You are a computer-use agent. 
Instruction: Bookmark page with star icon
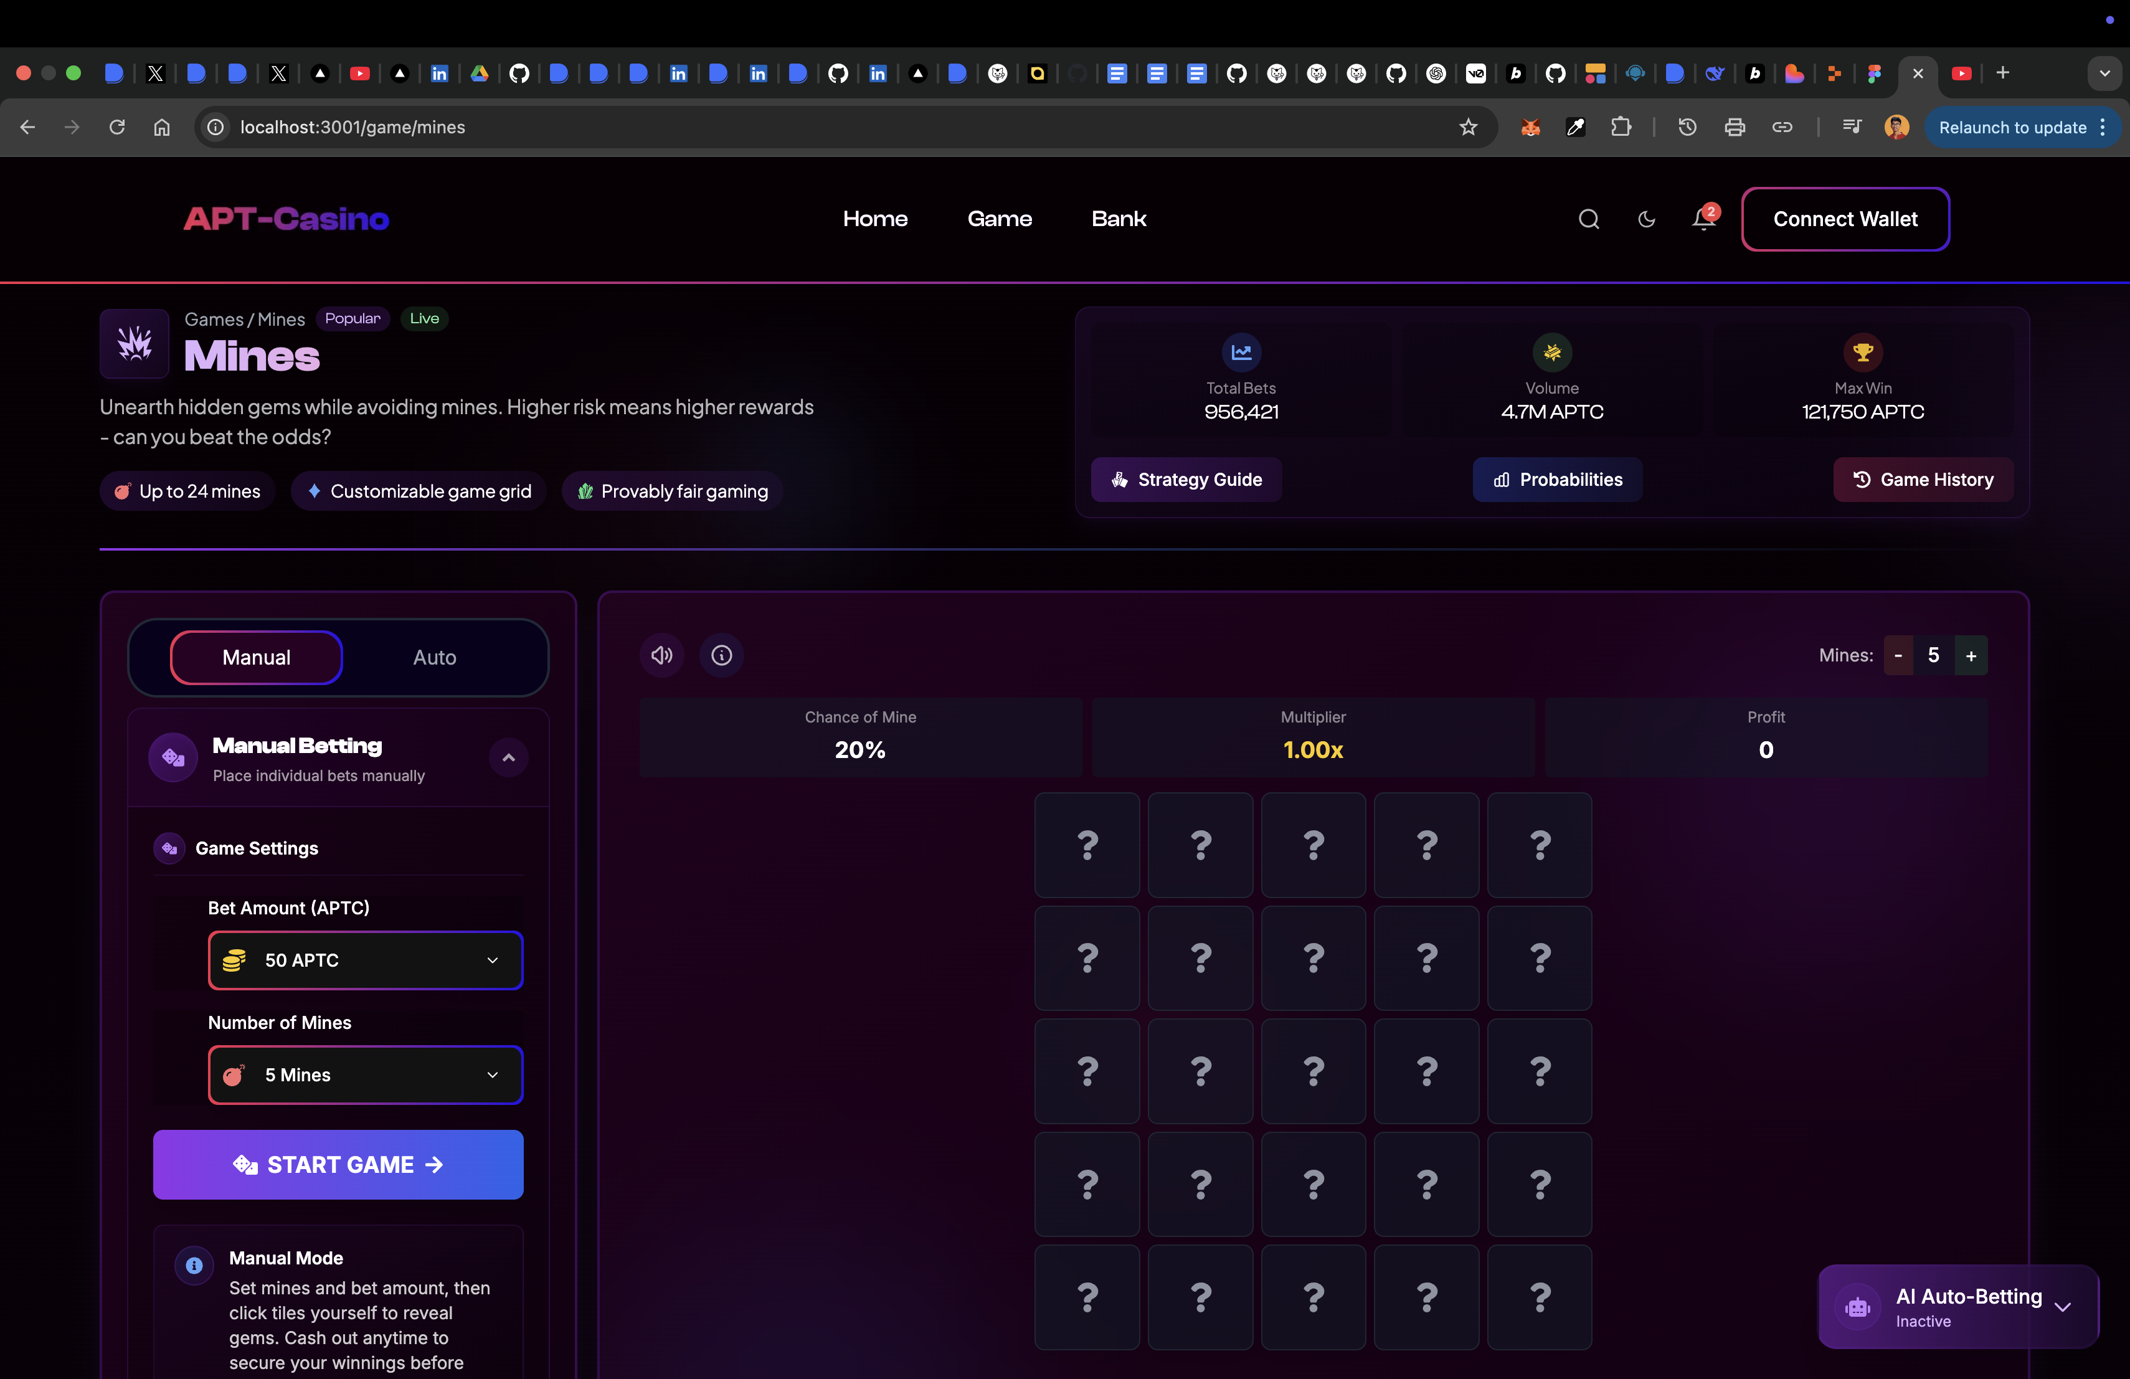[x=1468, y=127]
